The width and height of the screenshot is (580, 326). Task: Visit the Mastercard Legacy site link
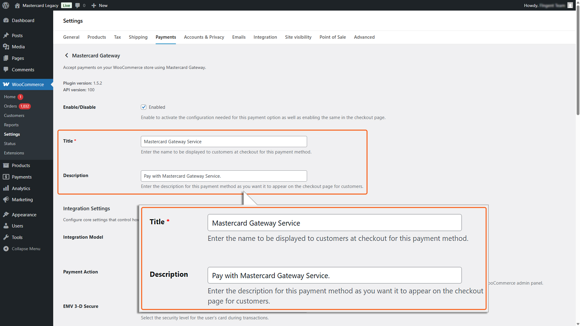point(40,5)
